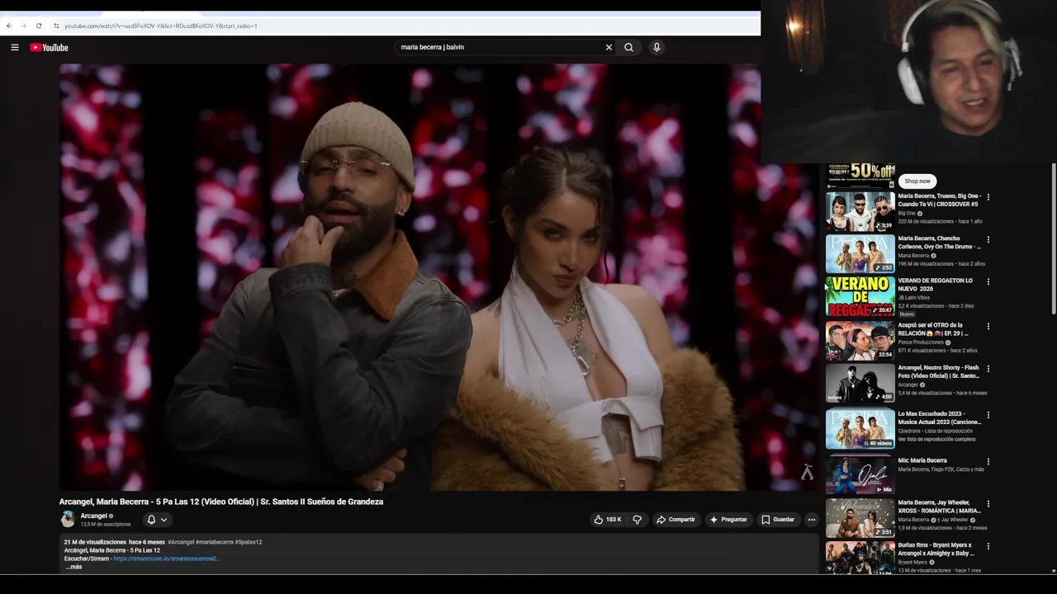Open options menu for CROSSOVER #5 video
This screenshot has height=594, width=1057.
coord(988,197)
